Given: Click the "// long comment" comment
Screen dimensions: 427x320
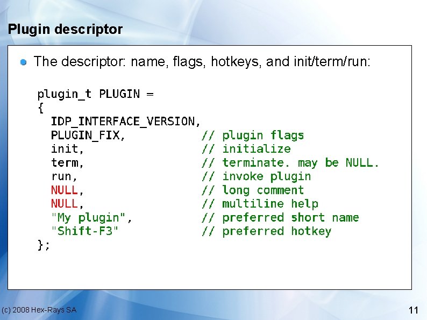Looking at the screenshot, I should pyautogui.click(x=253, y=190).
